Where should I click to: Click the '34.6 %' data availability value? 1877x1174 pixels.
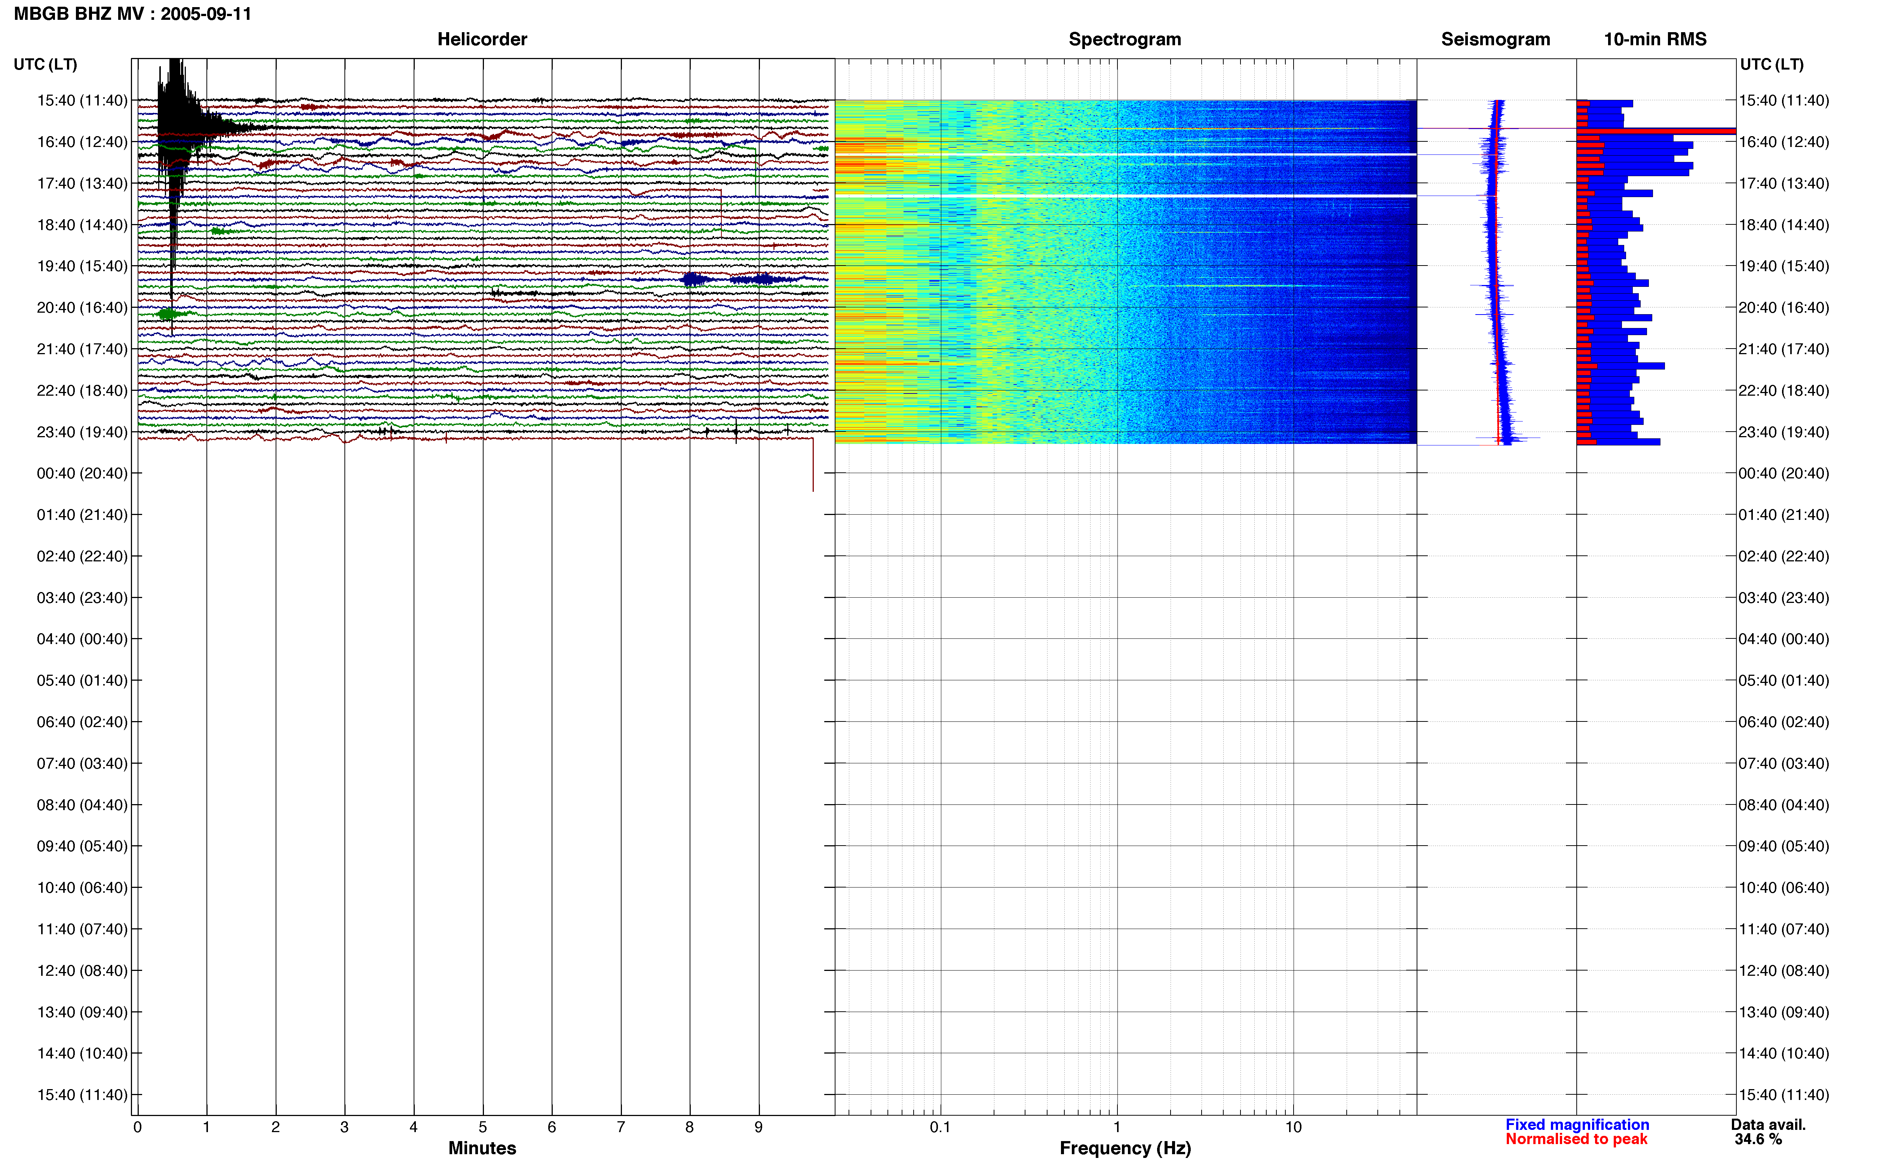(x=1758, y=1139)
